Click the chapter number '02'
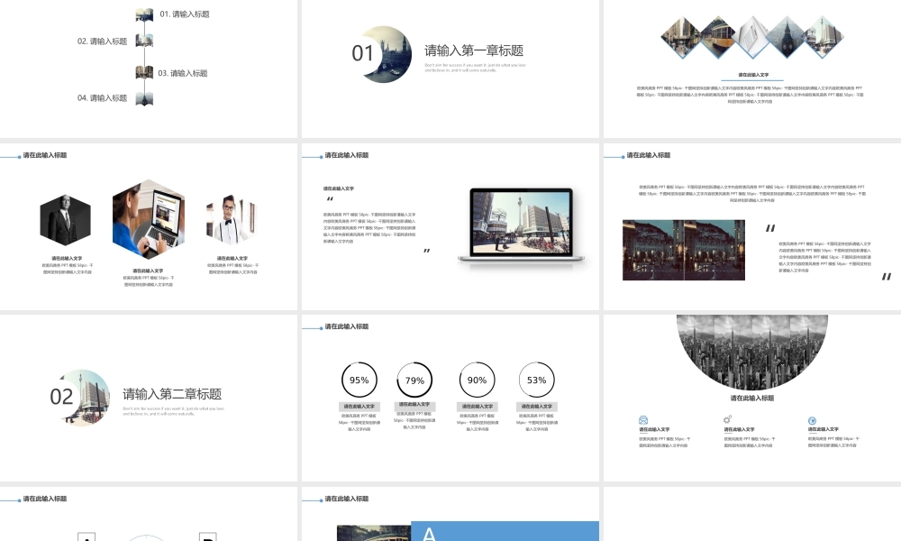This screenshot has height=541, width=901. [61, 397]
